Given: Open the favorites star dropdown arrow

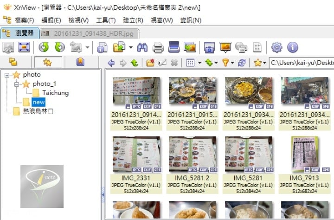Looking at the screenshot, I should click(x=264, y=63).
